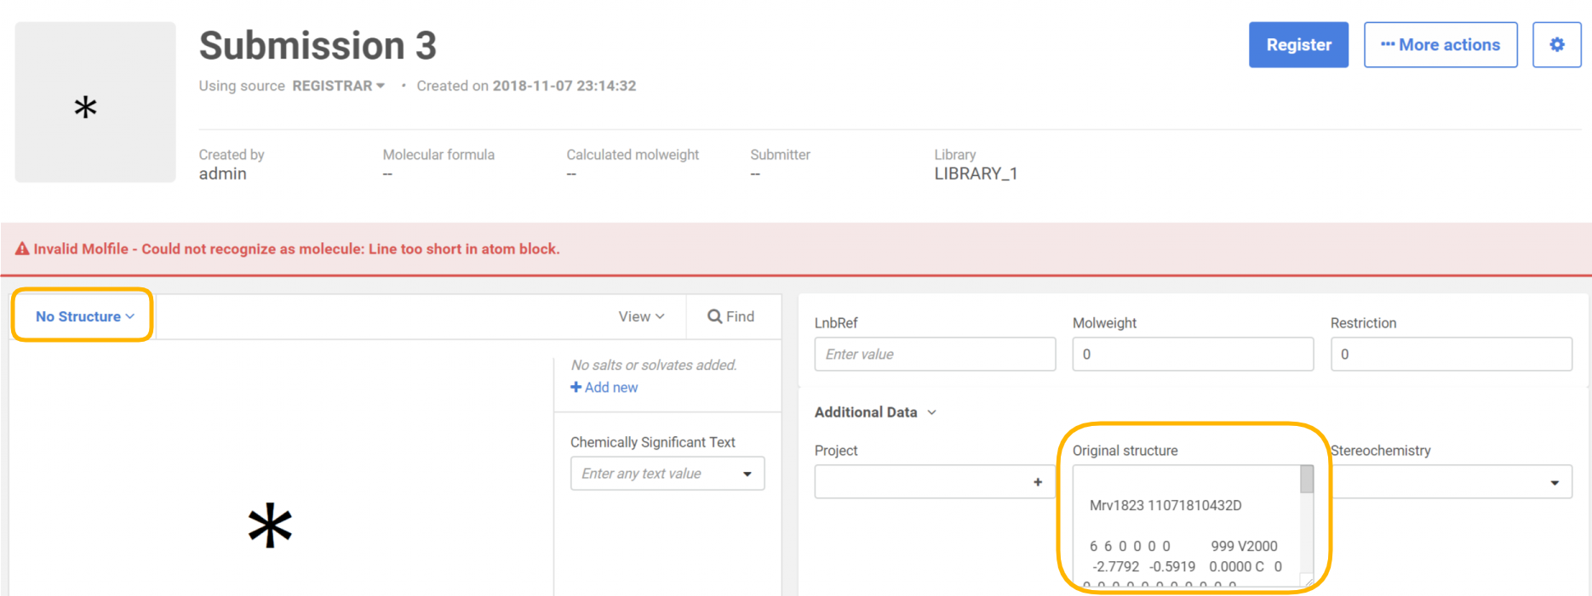The image size is (1592, 596).
Task: Open Chemically Significant Text dropdown
Action: click(x=747, y=474)
